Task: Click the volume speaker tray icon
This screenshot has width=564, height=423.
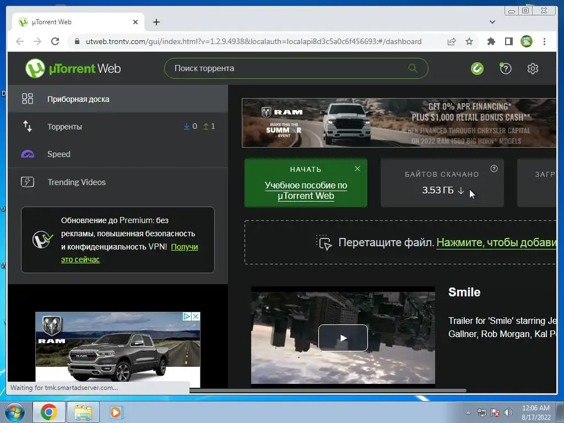Action: coord(508,413)
